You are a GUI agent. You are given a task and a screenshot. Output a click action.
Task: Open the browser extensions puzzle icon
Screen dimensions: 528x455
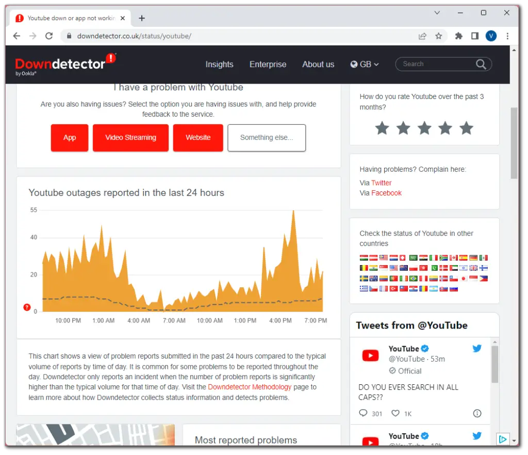[458, 36]
